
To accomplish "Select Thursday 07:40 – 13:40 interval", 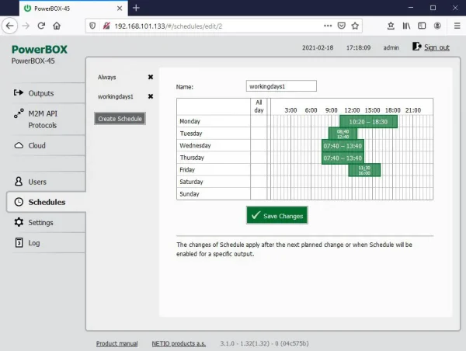I will pyautogui.click(x=343, y=158).
